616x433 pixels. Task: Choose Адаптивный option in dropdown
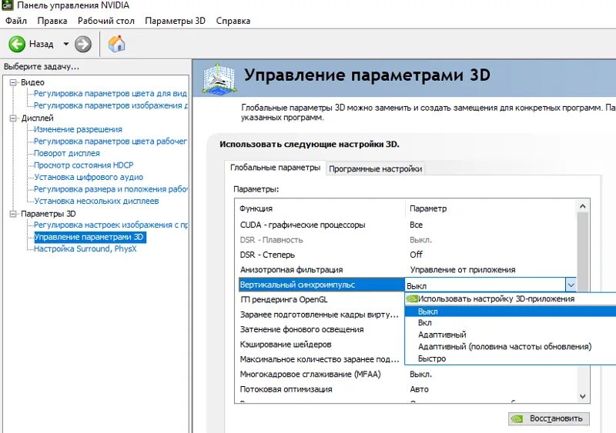click(511, 335)
